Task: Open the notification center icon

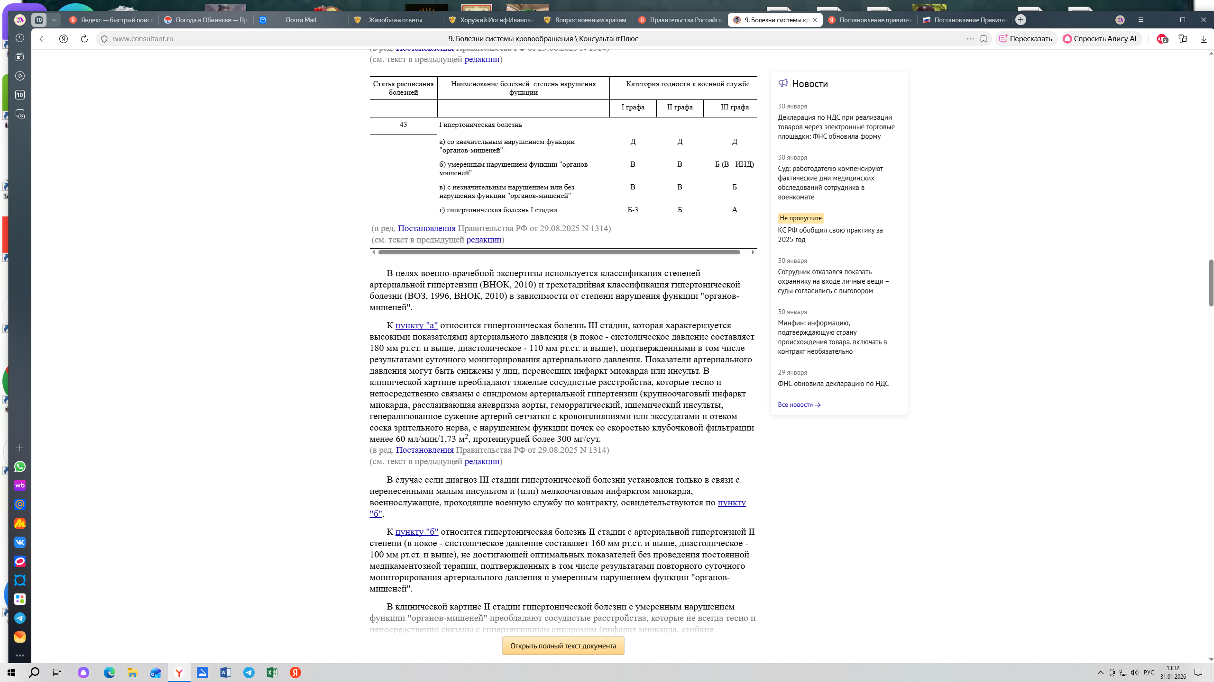Action: 1198,673
